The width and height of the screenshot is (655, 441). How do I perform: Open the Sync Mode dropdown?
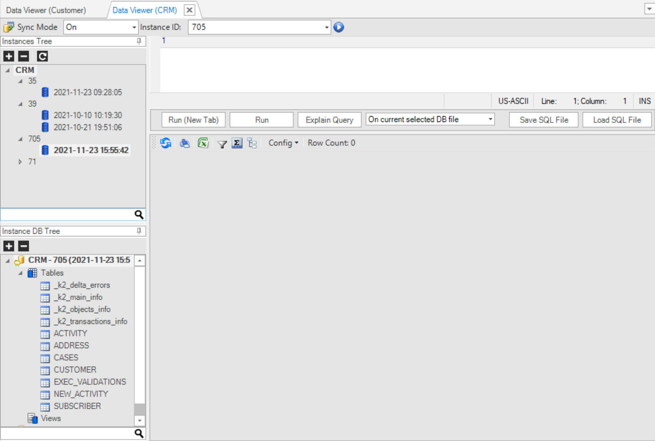(134, 27)
